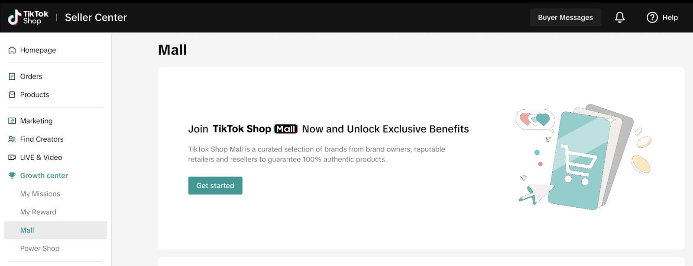Select the Find Creators icon

(x=13, y=139)
